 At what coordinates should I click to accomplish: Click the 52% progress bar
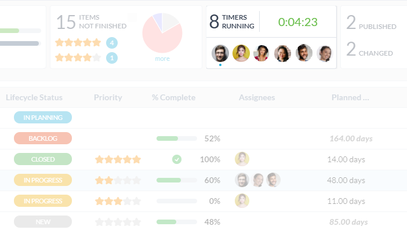pyautogui.click(x=177, y=138)
